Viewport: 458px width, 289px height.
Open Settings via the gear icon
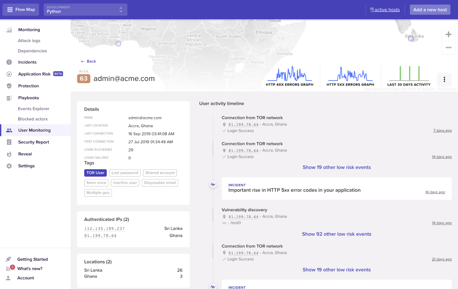[9, 166]
